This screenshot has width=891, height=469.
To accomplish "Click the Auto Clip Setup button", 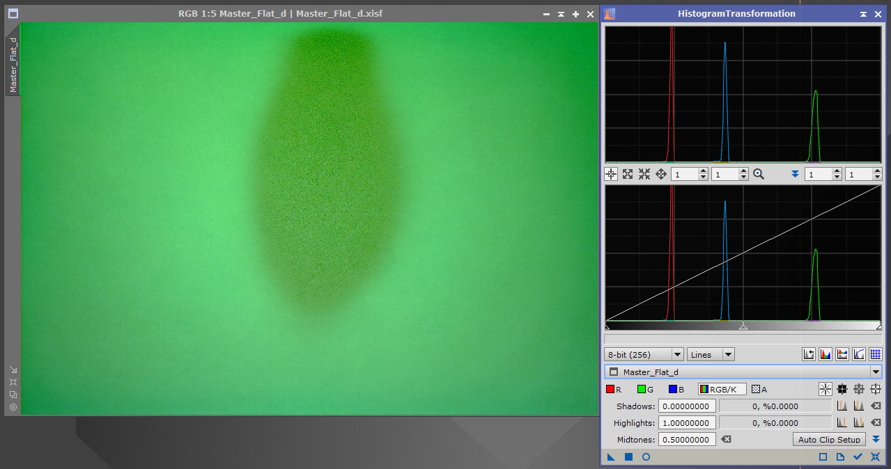I will coord(829,440).
